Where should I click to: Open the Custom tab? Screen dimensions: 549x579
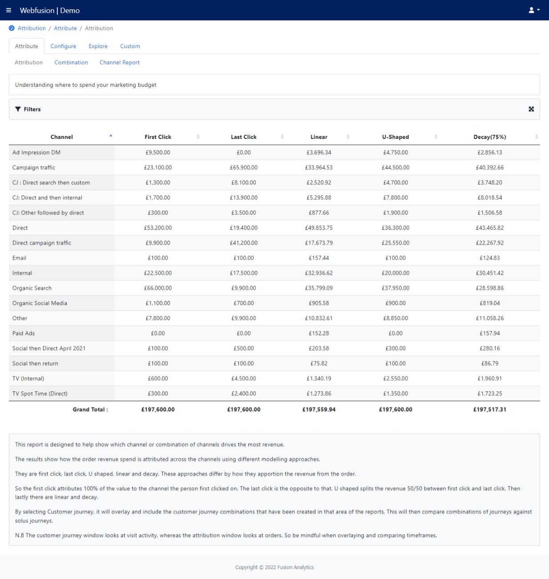130,46
